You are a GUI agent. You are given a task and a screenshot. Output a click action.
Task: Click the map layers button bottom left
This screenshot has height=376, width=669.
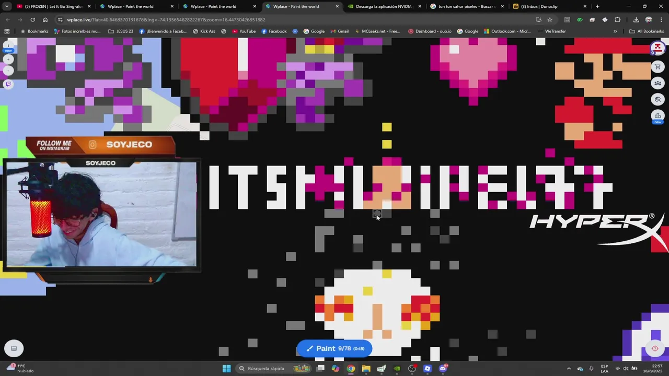pos(14,348)
